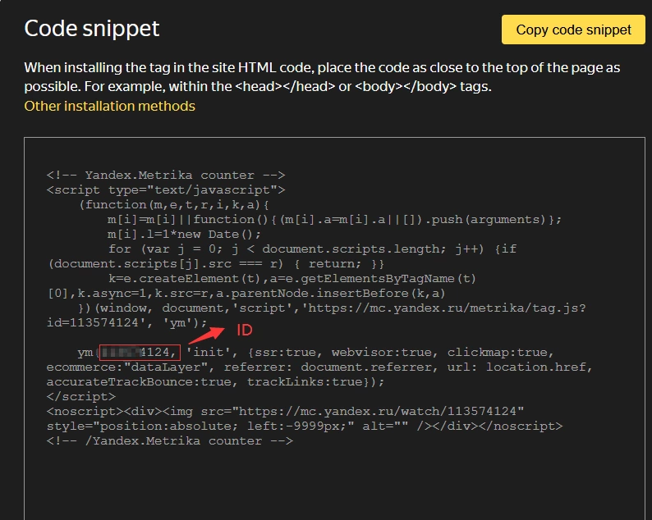This screenshot has height=520, width=652.
Task: Click the opening Yandex.Metrika counter comment line
Action: [166, 175]
